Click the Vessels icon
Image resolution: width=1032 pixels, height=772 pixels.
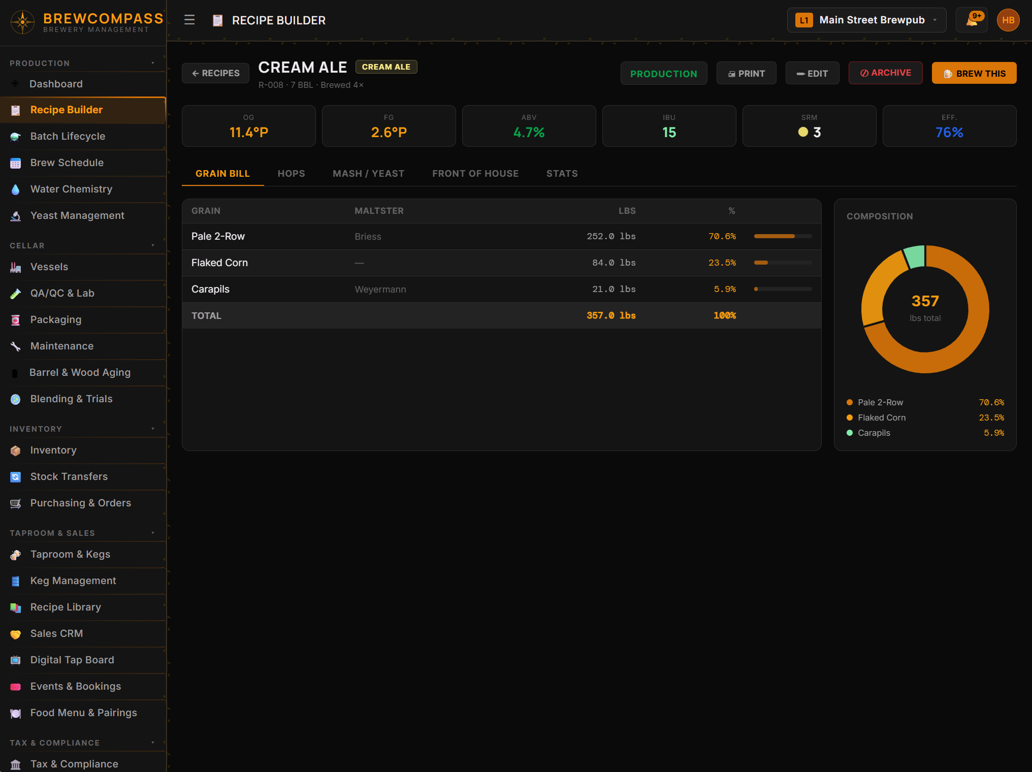(15, 267)
